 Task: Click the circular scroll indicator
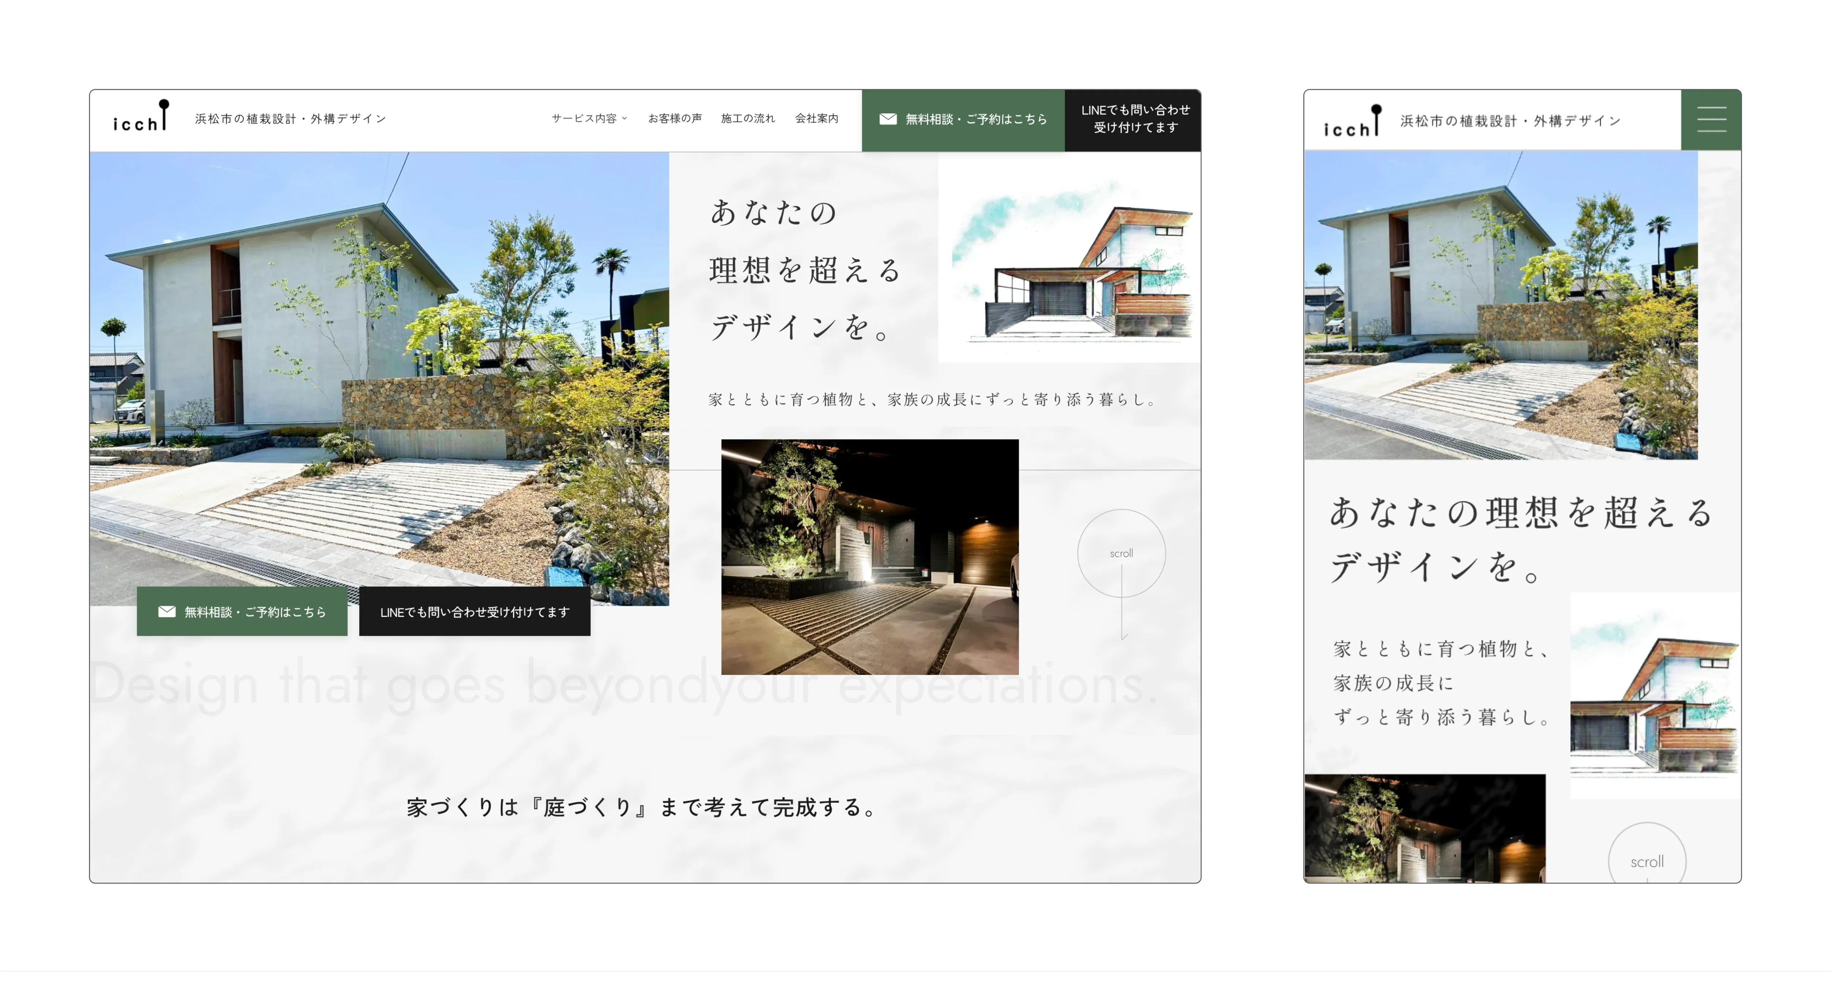1122,553
